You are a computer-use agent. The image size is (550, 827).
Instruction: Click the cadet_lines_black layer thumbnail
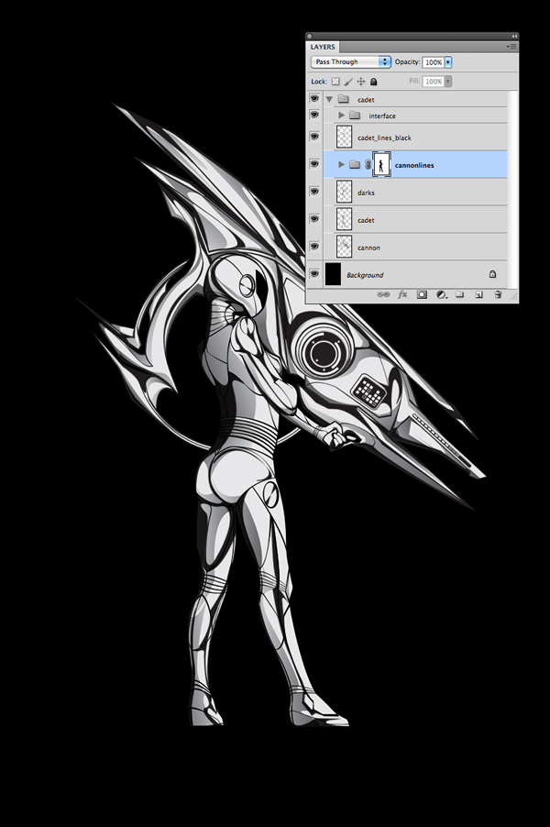coord(345,138)
